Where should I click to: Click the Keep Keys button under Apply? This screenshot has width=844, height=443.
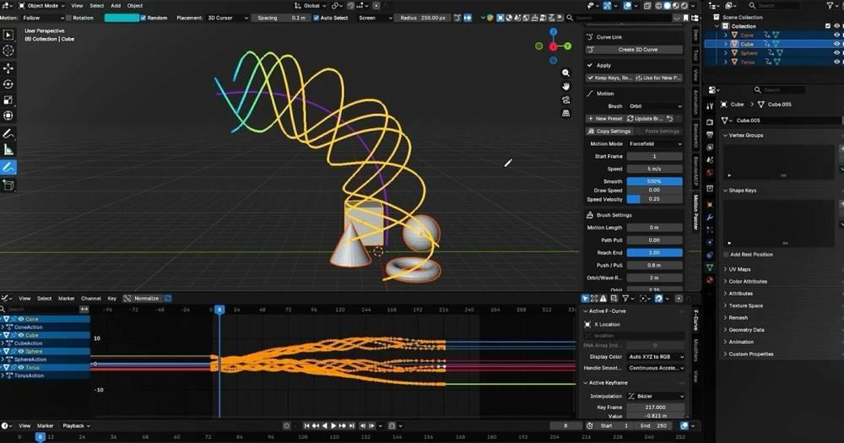609,78
